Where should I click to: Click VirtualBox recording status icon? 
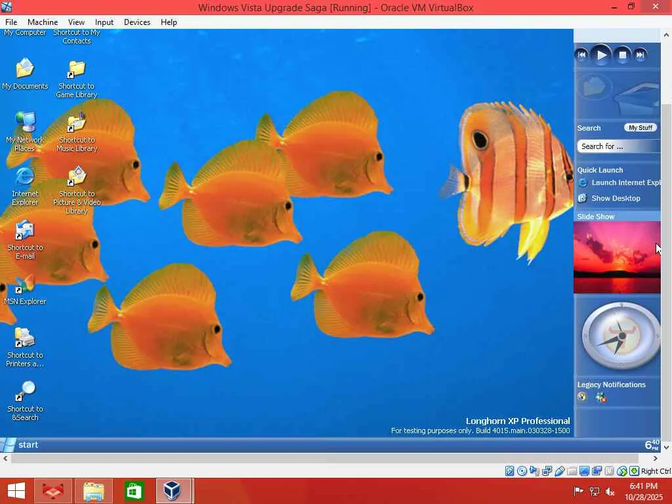(x=597, y=471)
